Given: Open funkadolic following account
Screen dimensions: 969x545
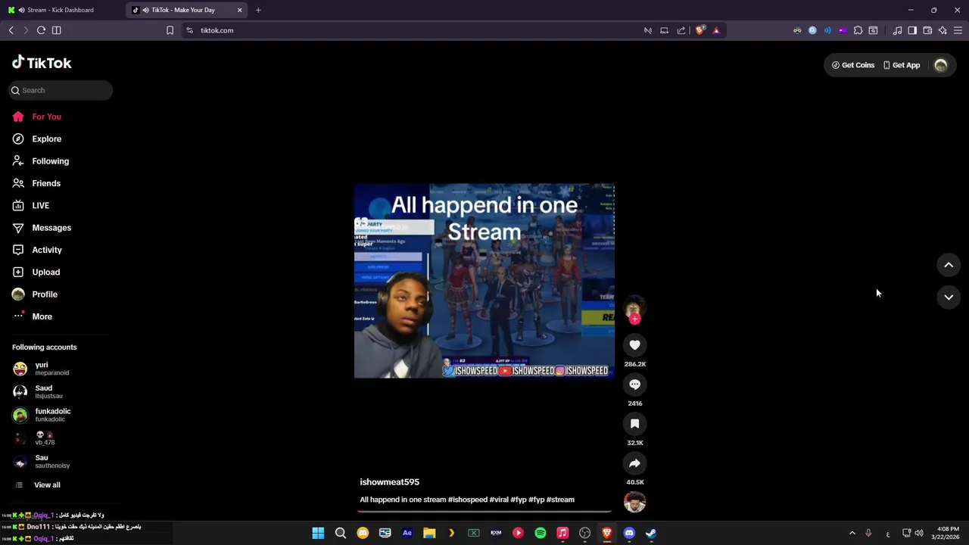Looking at the screenshot, I should 42,415.
